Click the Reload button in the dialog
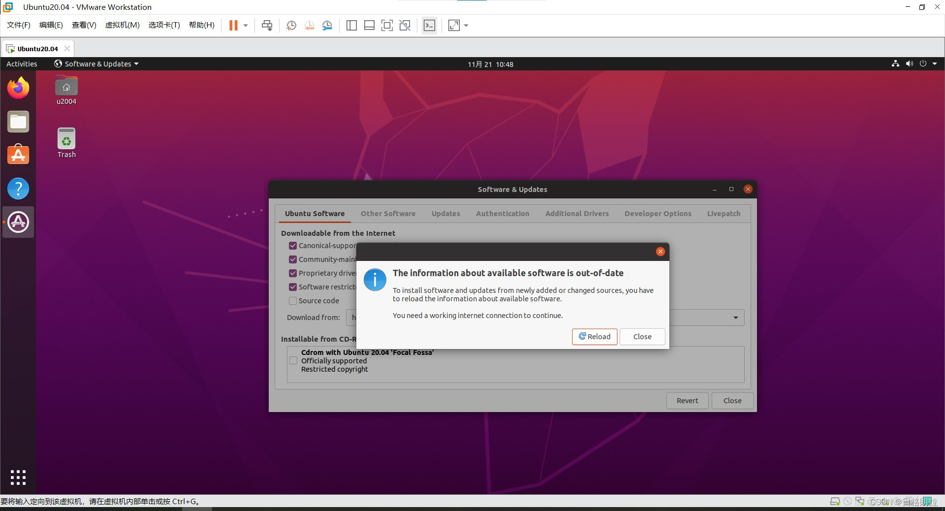 [x=594, y=337]
